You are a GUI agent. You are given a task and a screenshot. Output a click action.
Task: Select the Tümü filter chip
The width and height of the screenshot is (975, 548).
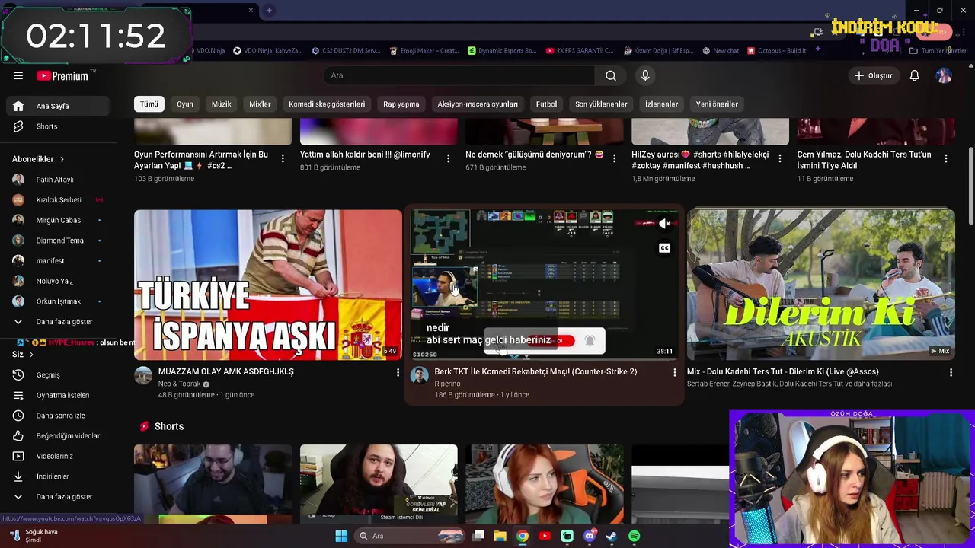149,104
